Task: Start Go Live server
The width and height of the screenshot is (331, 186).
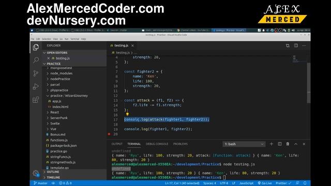Action: click(265, 183)
